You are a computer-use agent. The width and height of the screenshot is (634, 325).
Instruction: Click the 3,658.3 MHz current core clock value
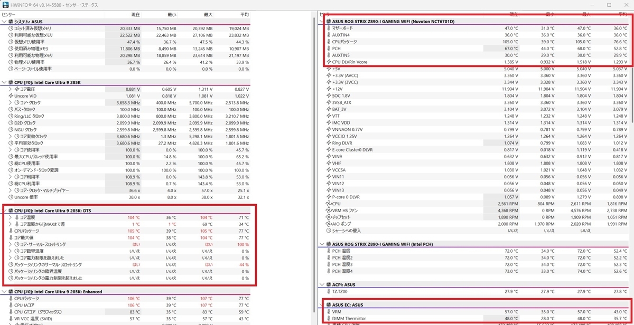tap(128, 102)
